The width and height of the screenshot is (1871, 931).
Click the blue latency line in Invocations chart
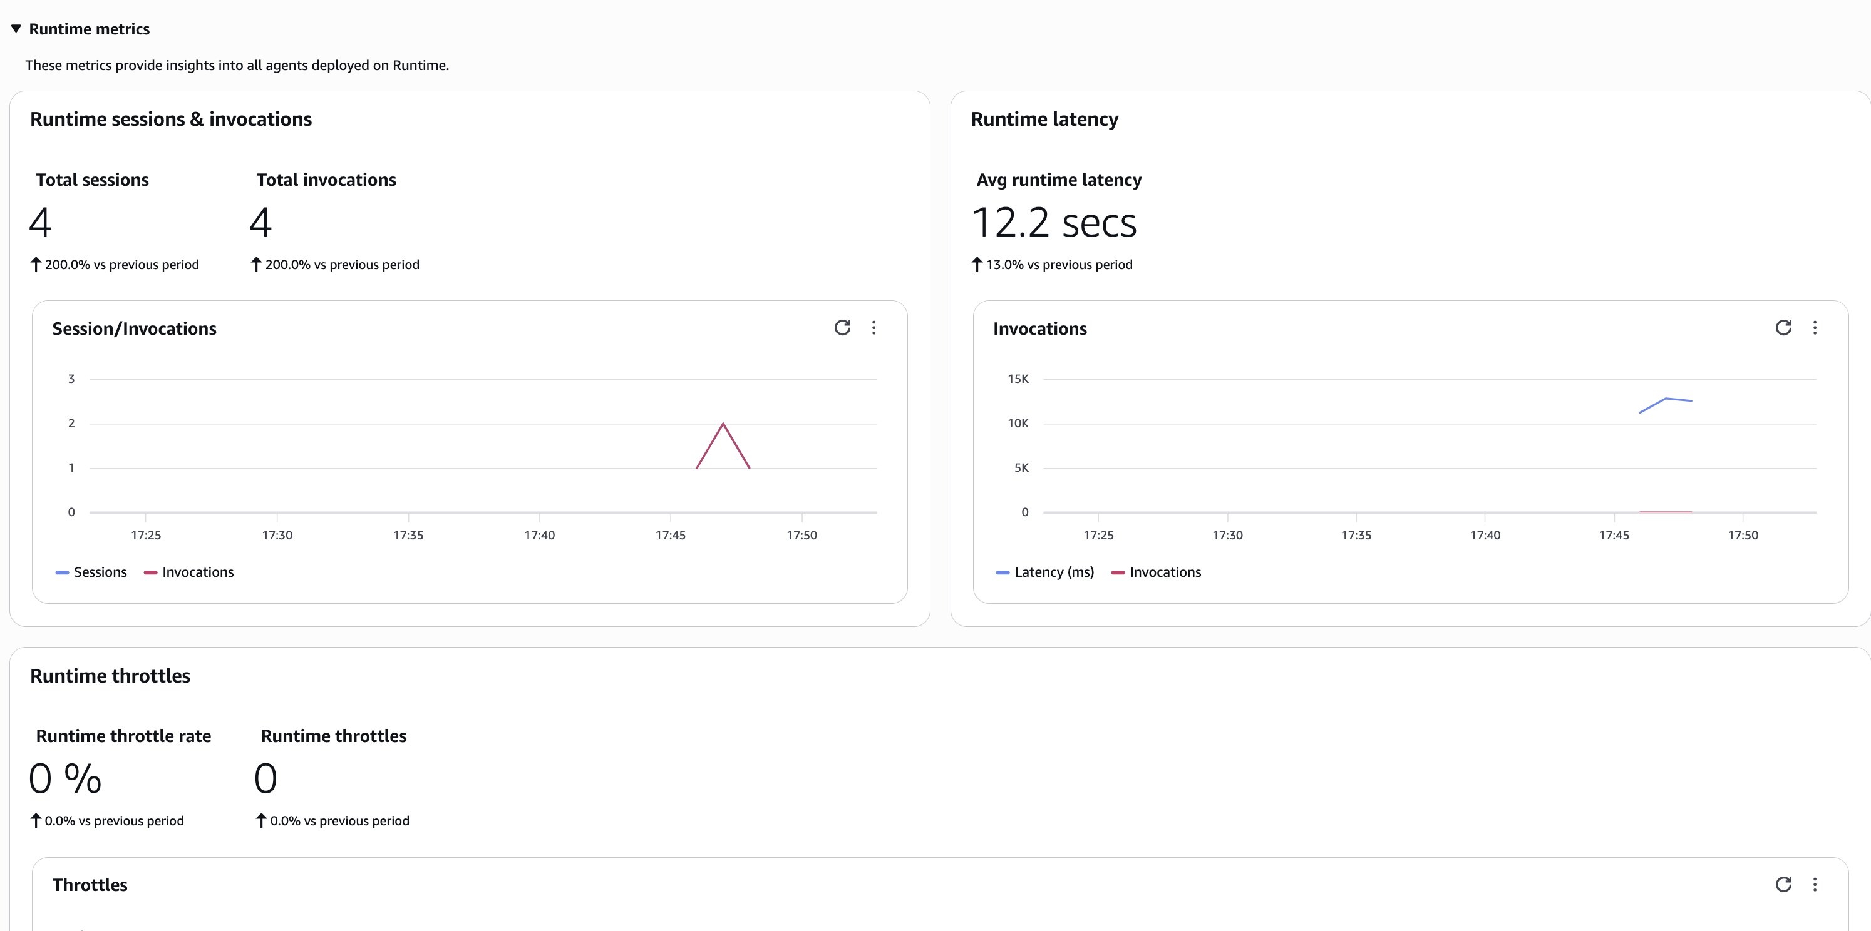tap(1666, 399)
